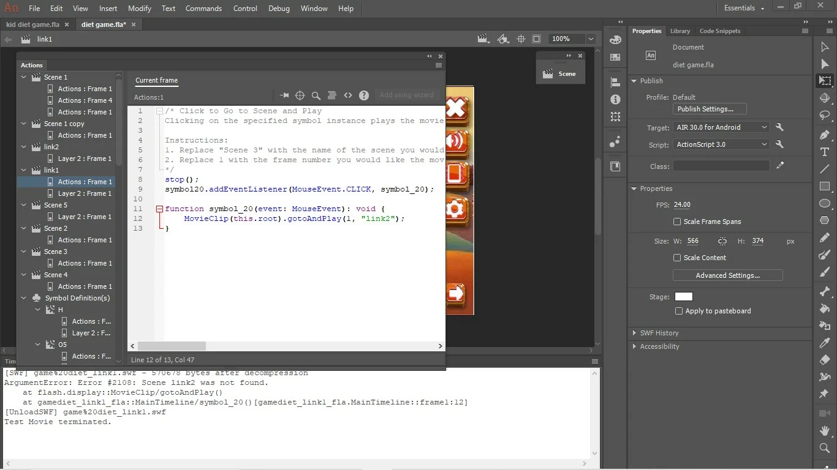The image size is (837, 470).
Task: Select the Pencil tool
Action: (825, 237)
